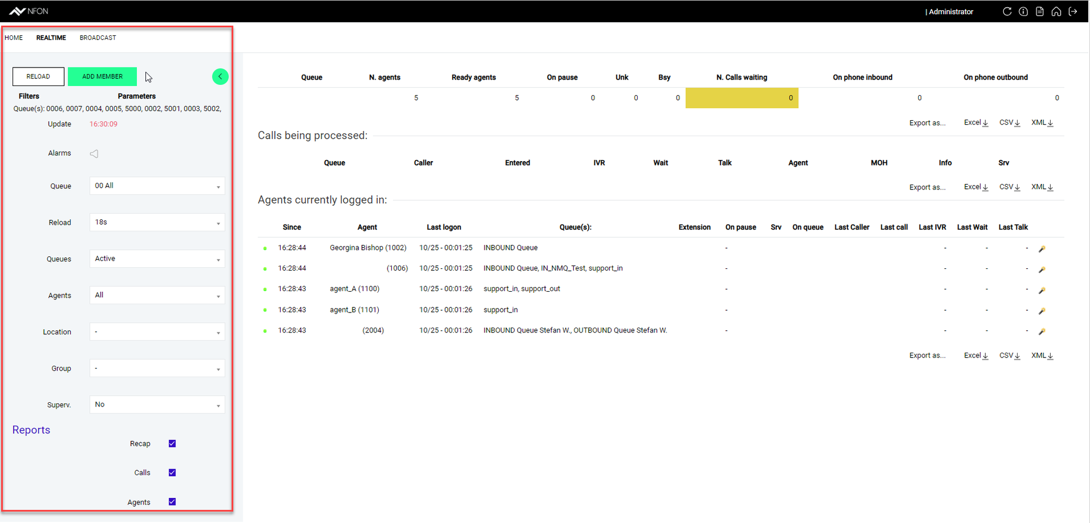The width and height of the screenshot is (1090, 523).
Task: Click wrench icon for Georgina Bishop row
Action: 1041,249
